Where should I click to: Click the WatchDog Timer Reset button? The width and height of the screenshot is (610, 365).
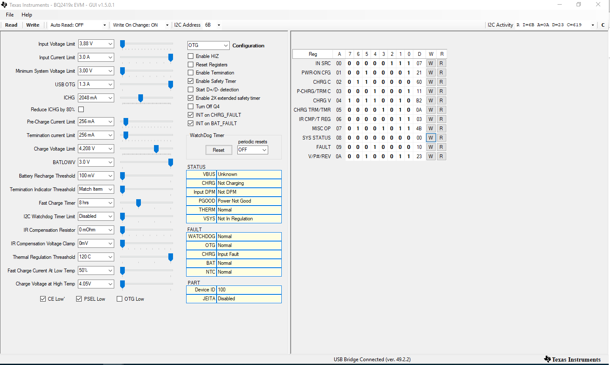[x=219, y=150]
